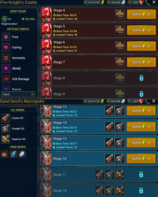The width and height of the screenshot is (158, 197).
Task: Tap the locked Stage 8 padlock
Action: (141, 78)
